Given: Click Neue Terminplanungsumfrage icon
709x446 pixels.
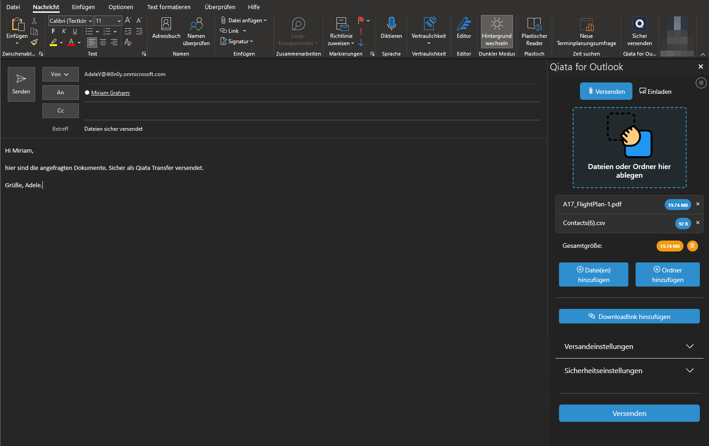Looking at the screenshot, I should (x=586, y=24).
